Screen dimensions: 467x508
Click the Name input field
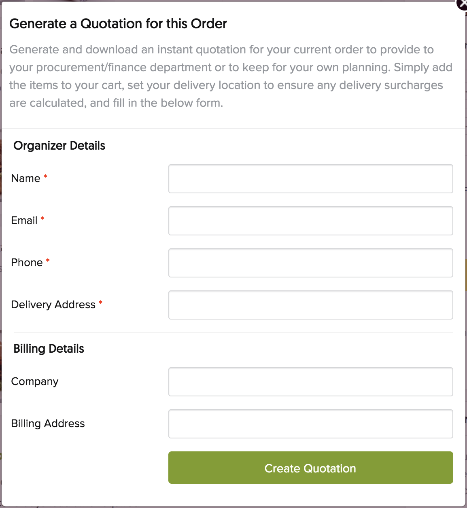[310, 179]
